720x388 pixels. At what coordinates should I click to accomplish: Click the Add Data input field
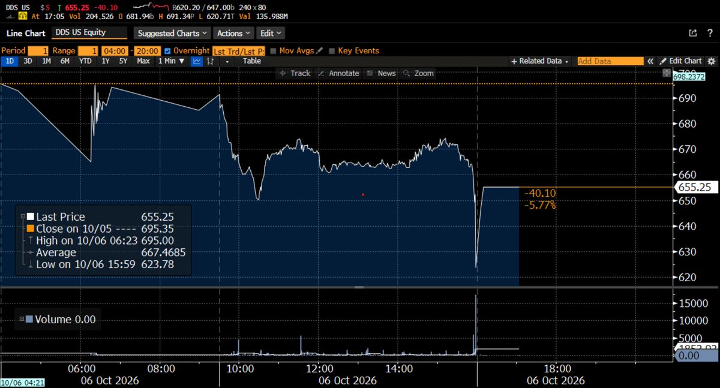610,61
